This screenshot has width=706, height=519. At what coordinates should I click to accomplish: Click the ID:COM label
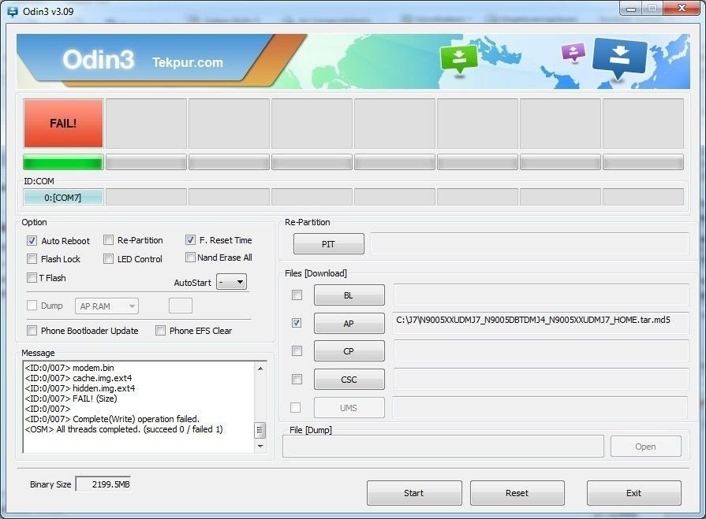click(39, 181)
